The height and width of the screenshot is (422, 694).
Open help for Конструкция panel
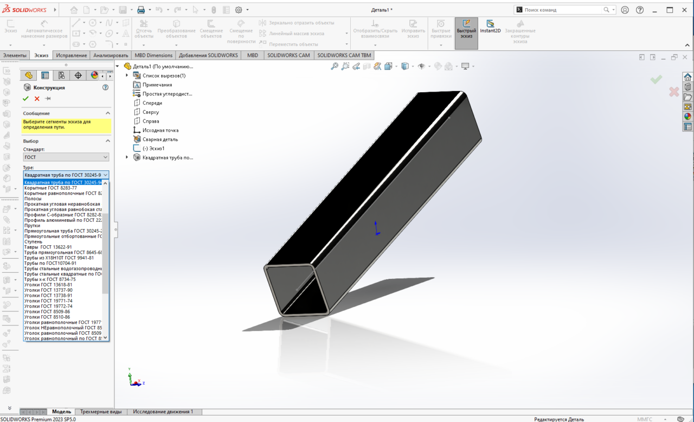105,87
